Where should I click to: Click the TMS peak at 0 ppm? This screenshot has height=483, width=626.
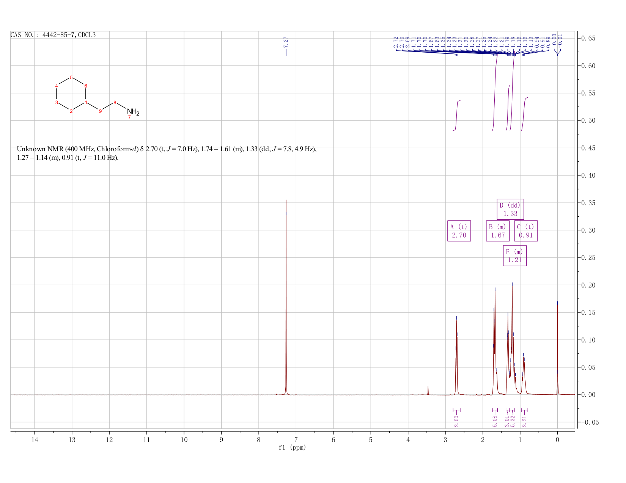pyautogui.click(x=557, y=348)
